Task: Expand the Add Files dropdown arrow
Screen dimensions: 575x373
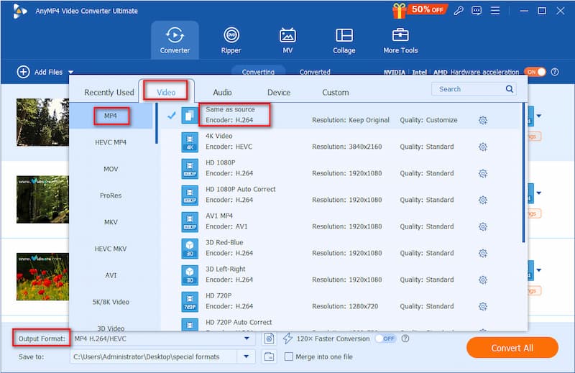Action: 70,73
